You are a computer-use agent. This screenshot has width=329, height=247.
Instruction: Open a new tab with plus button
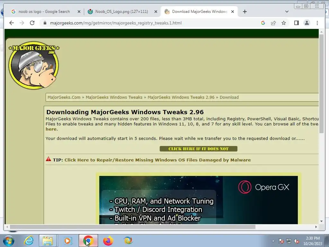click(x=245, y=12)
